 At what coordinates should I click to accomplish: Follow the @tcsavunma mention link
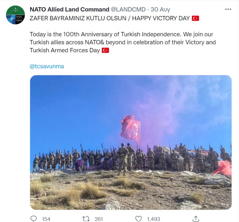pyautogui.click(x=47, y=67)
